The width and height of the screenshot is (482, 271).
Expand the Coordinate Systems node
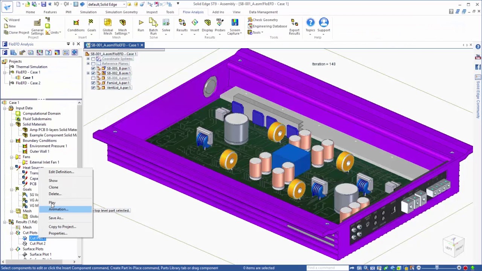click(88, 59)
